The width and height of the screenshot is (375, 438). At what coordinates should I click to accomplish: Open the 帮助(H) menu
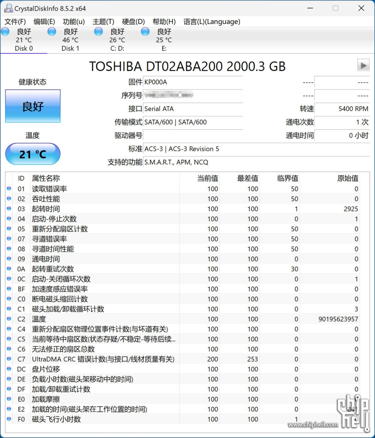click(164, 21)
